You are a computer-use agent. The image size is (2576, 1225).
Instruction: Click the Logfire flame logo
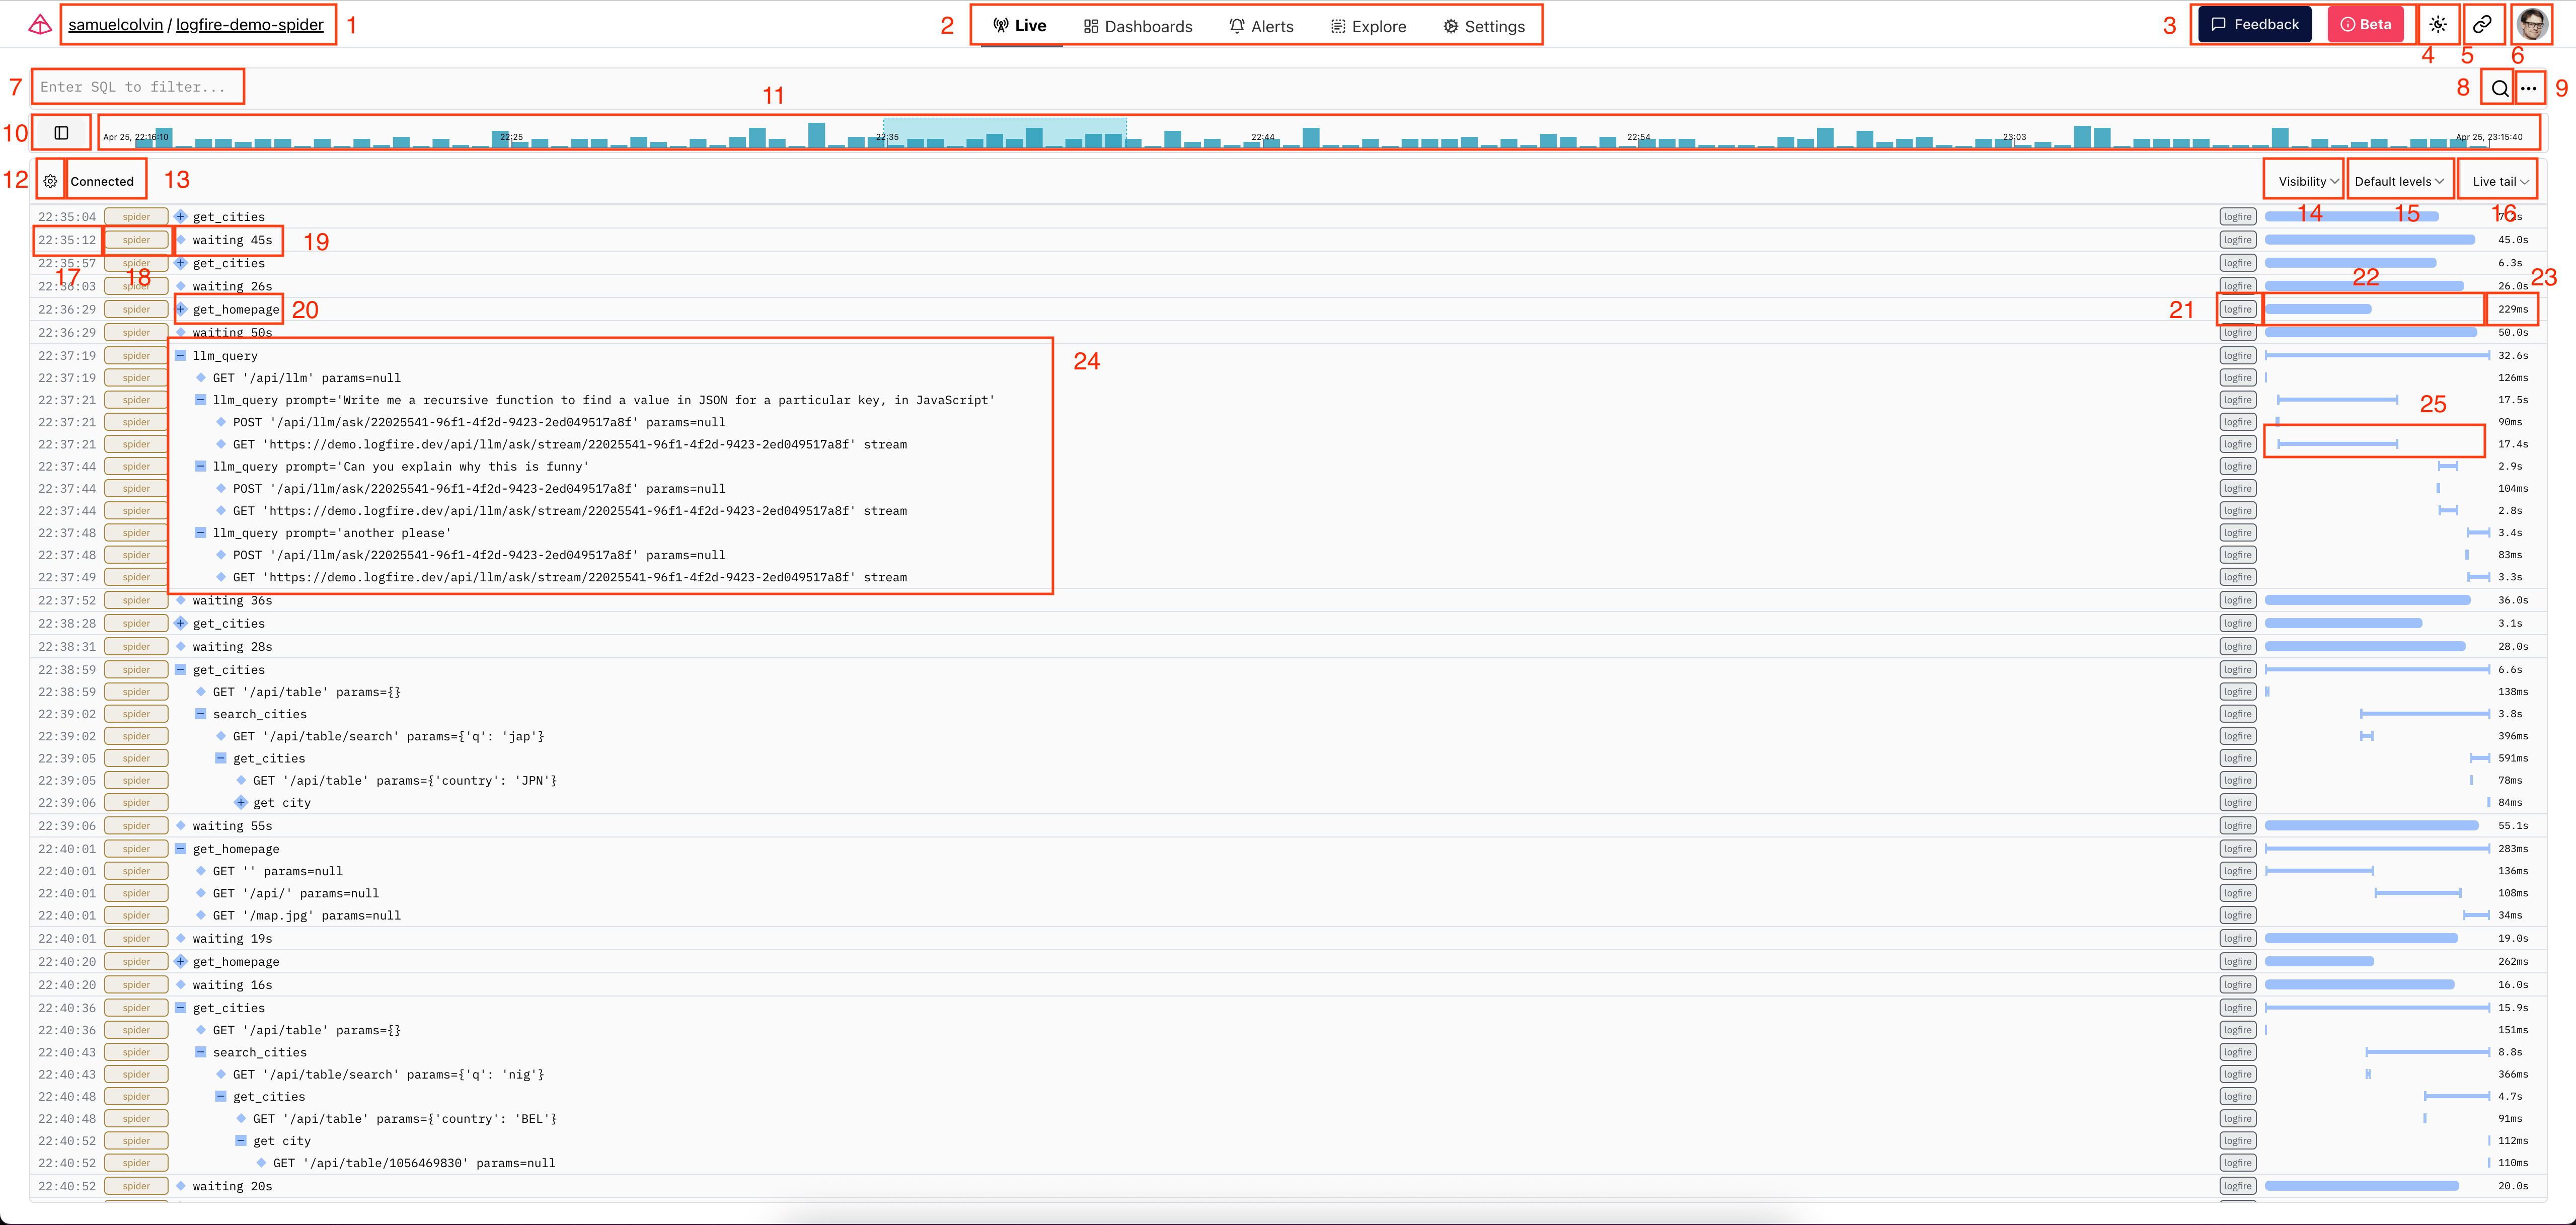39,24
